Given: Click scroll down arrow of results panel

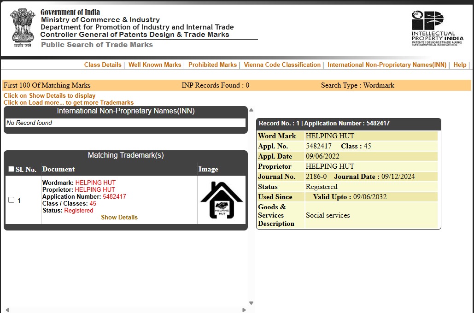Looking at the screenshot, I should click(251, 303).
